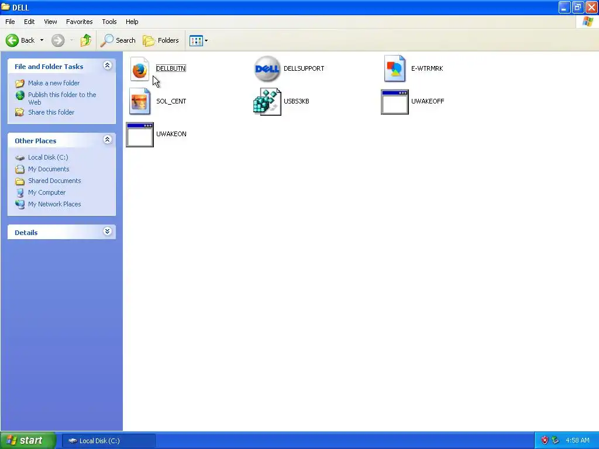The image size is (599, 449).
Task: Click the DELLBUTN file name label
Action: click(171, 68)
